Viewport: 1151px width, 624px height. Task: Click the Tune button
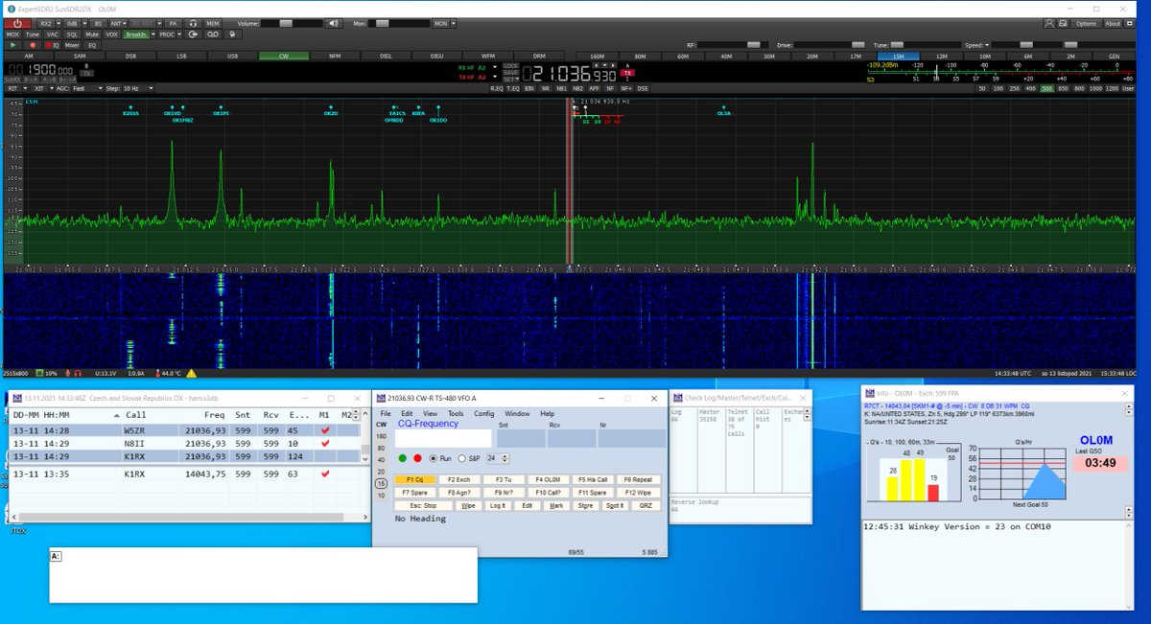[x=33, y=35]
